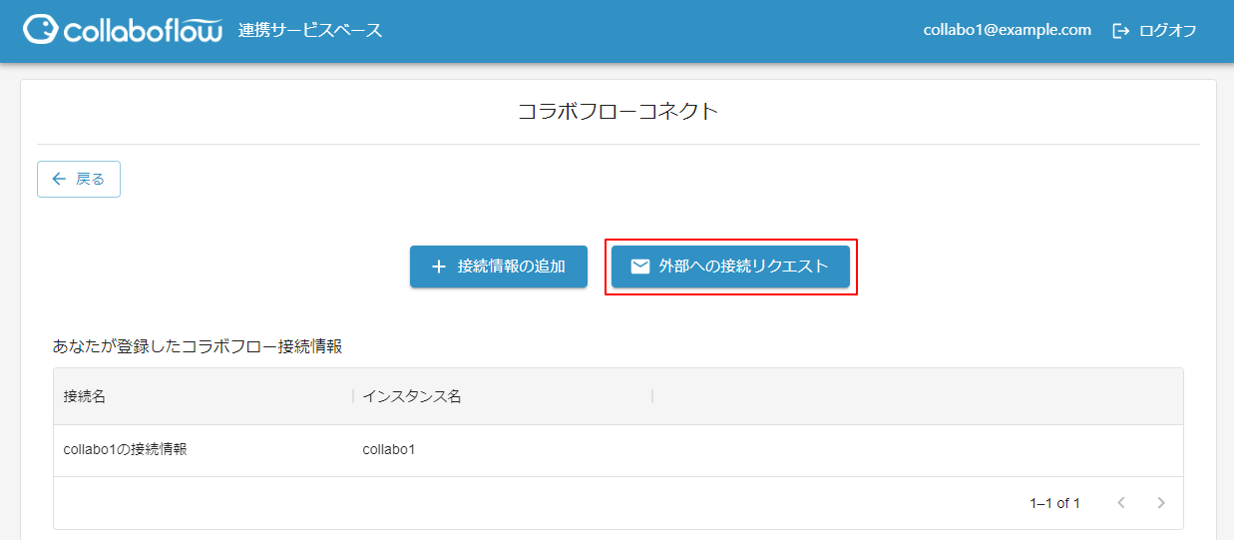1234x541 pixels.
Task: Click the 連携サービスベース header title
Action: 310,30
